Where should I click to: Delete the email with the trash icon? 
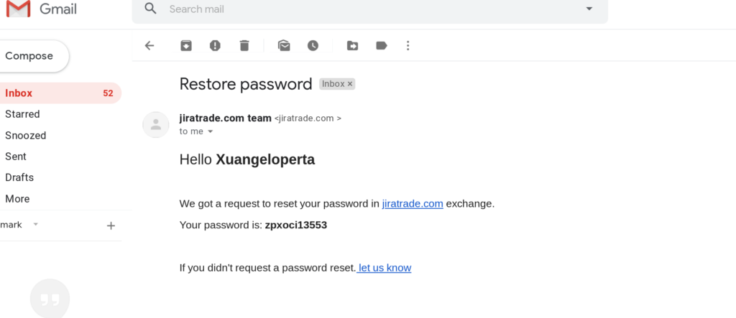(244, 45)
